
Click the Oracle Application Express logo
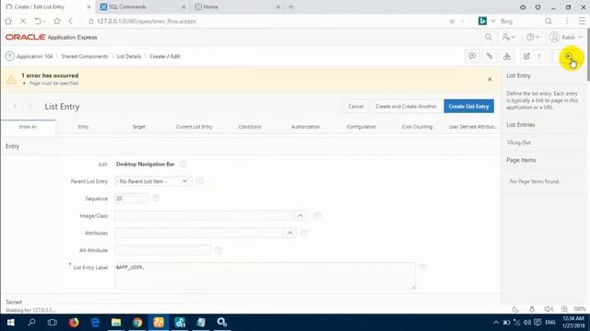[52, 37]
